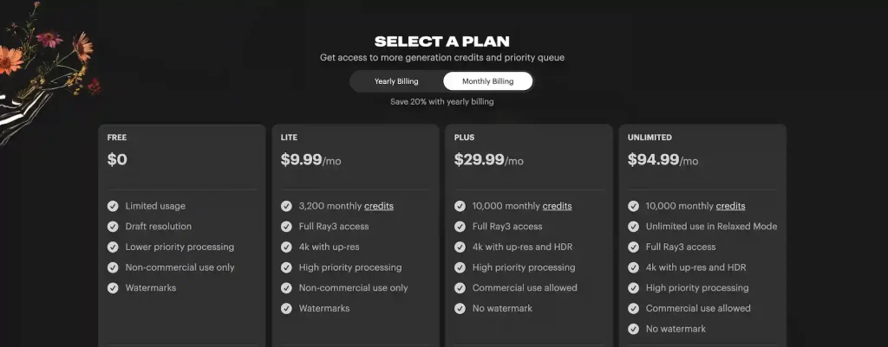Click the checkmark beside Unlimited use in Relaxed Mode

click(x=633, y=226)
